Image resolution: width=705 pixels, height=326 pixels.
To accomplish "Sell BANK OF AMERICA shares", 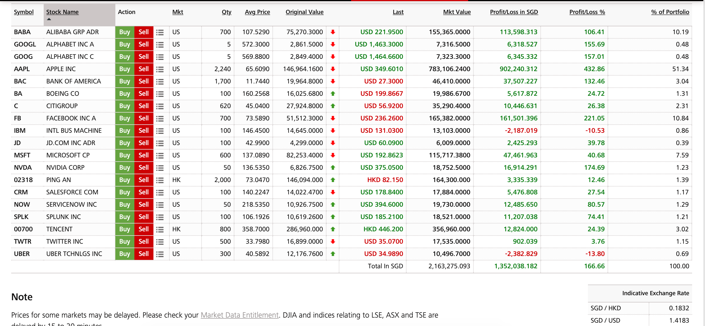I will [144, 81].
